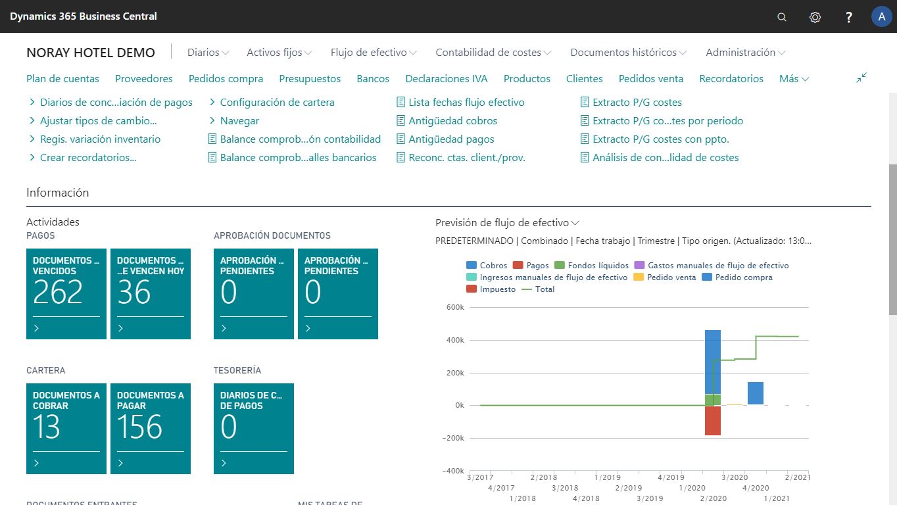
Task: Click arrow on Documentos a pagar tile
Action: [x=120, y=463]
